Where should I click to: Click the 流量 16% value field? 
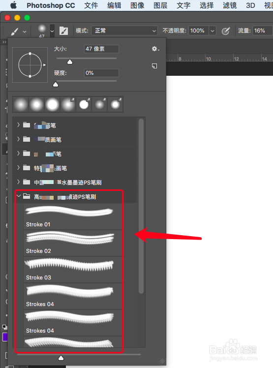point(263,31)
